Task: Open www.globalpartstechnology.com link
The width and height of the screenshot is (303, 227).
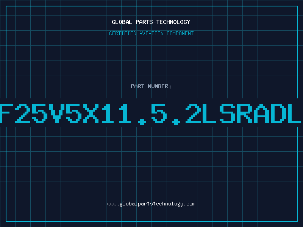Action: pos(151,204)
